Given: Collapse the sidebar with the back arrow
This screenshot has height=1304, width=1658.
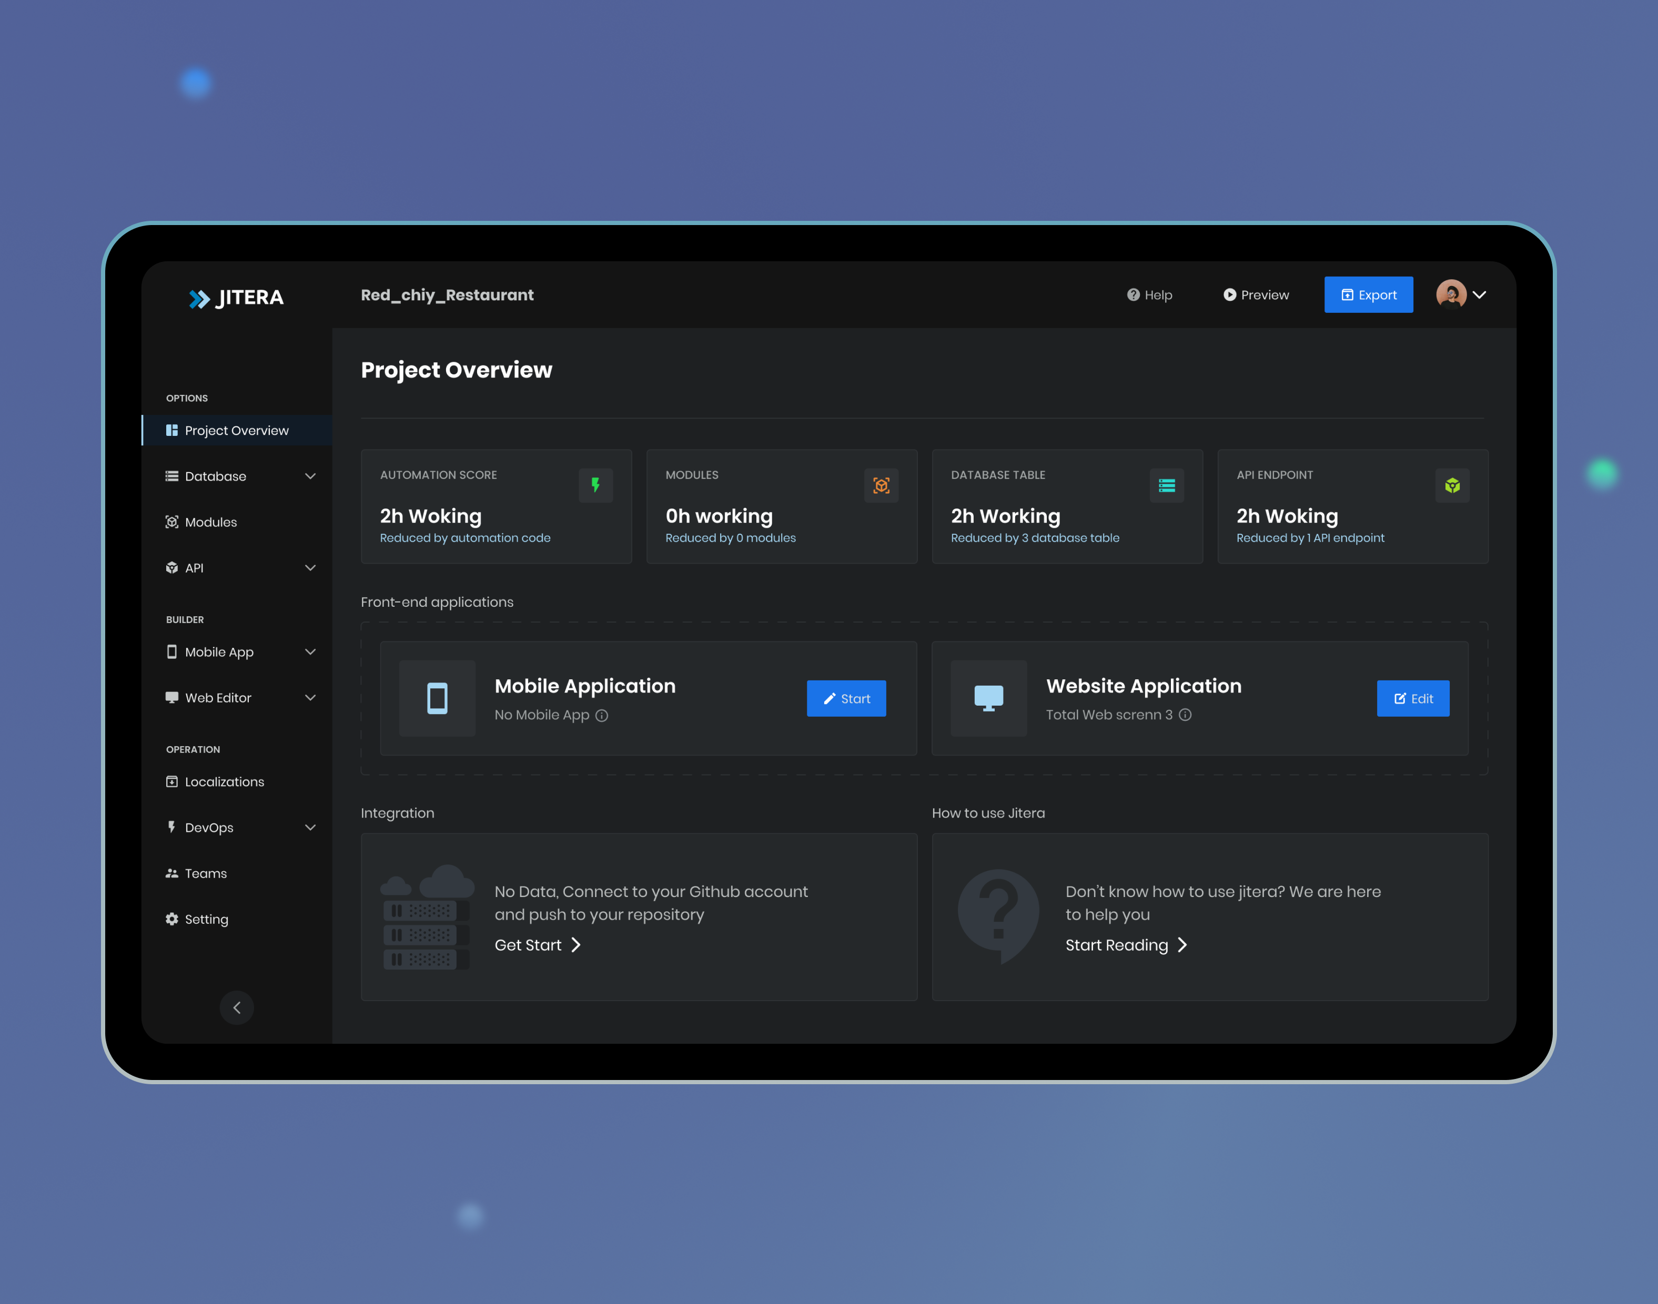Looking at the screenshot, I should click(x=237, y=1008).
